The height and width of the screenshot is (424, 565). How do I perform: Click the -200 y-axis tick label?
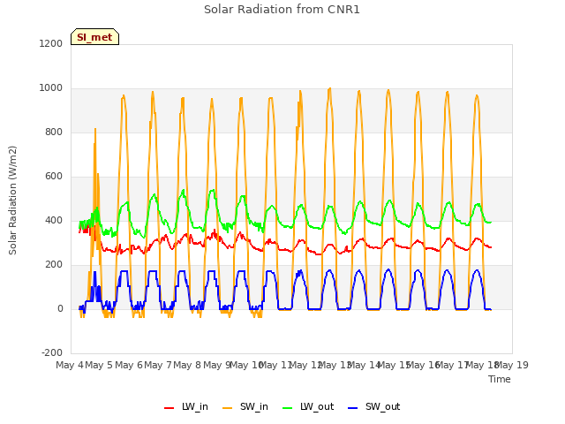coord(52,352)
